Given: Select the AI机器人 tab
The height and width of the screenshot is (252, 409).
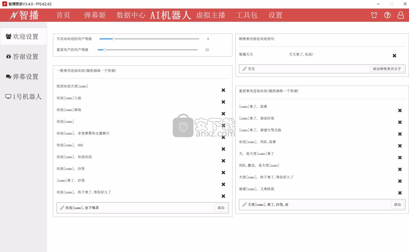Looking at the screenshot, I should pyautogui.click(x=171, y=15).
